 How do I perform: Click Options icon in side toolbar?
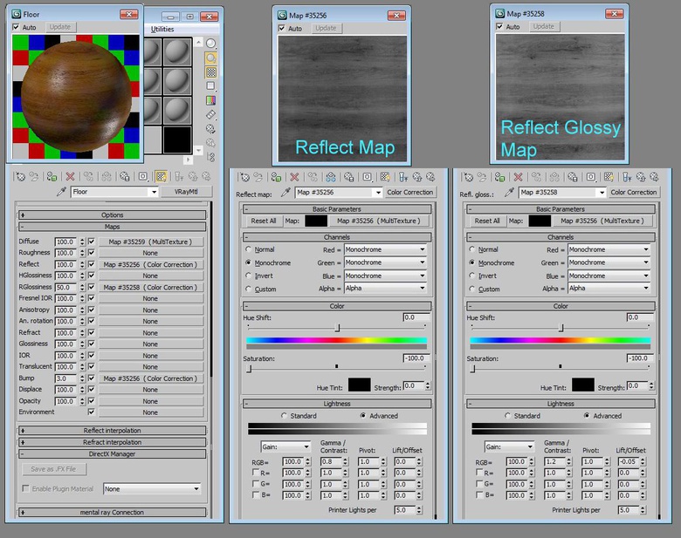click(x=210, y=129)
